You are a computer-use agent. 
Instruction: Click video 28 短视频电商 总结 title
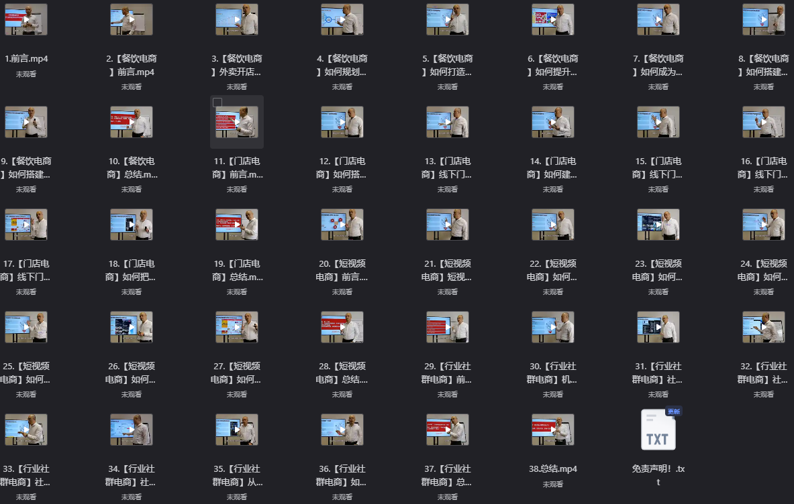click(x=342, y=373)
